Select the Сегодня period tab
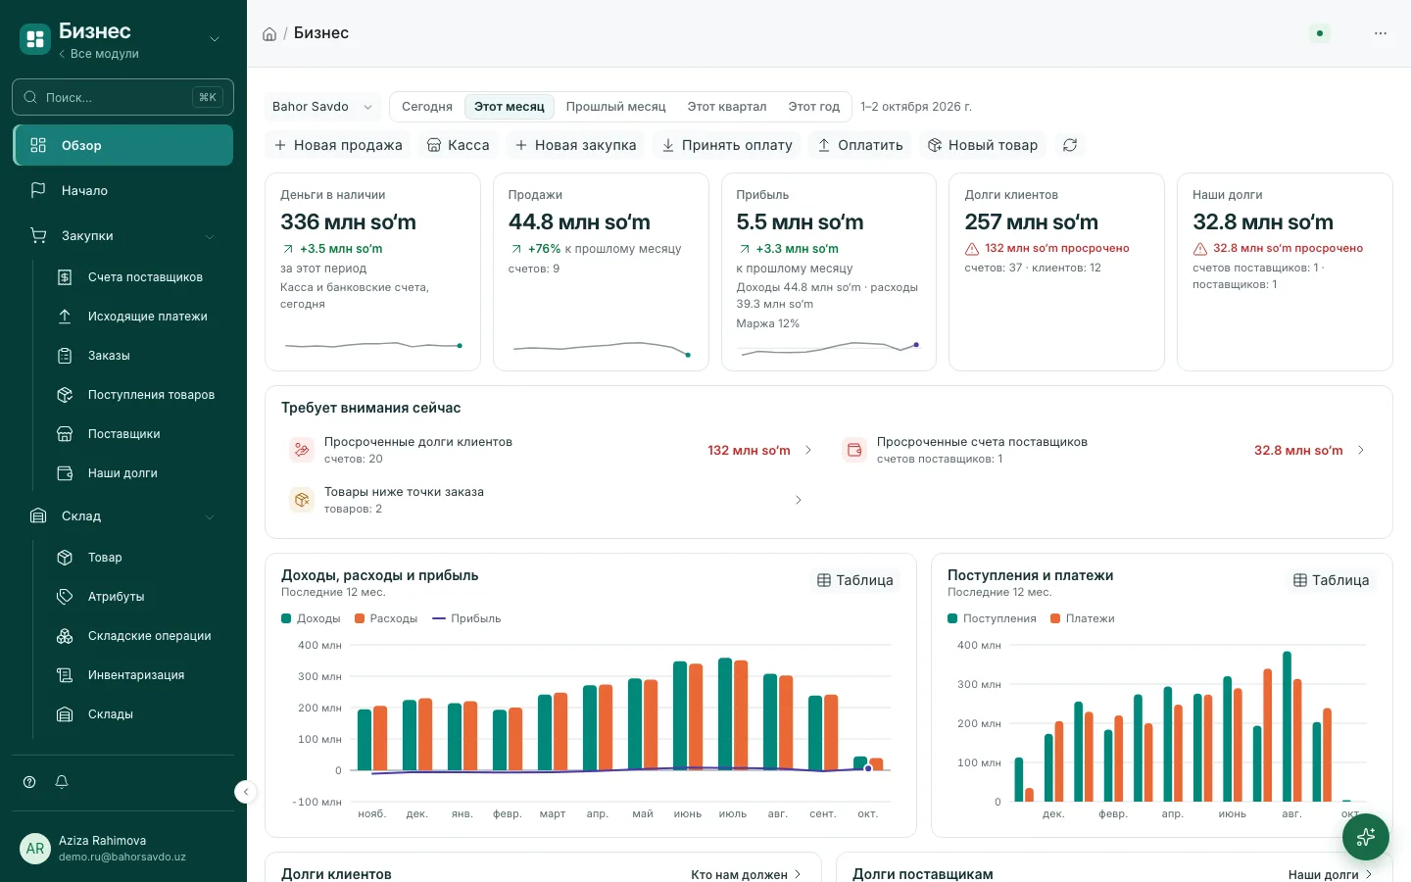The image size is (1411, 882). point(427,107)
